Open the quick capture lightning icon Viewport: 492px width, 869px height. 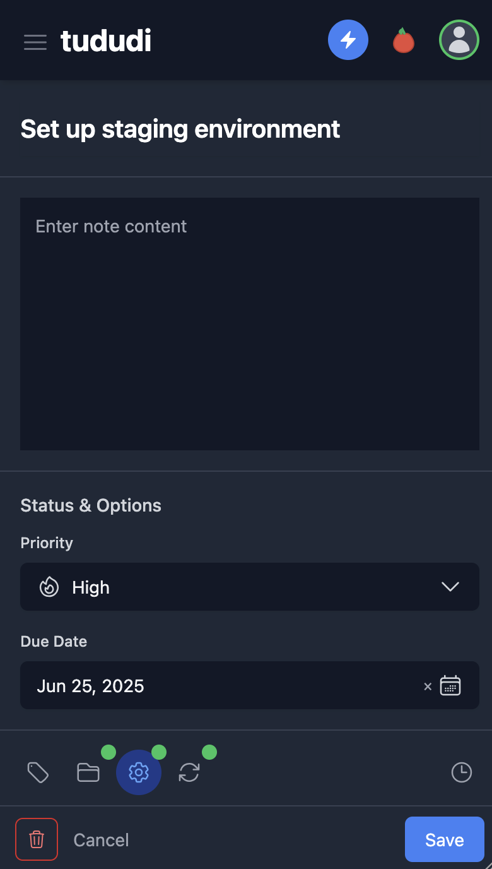[348, 40]
